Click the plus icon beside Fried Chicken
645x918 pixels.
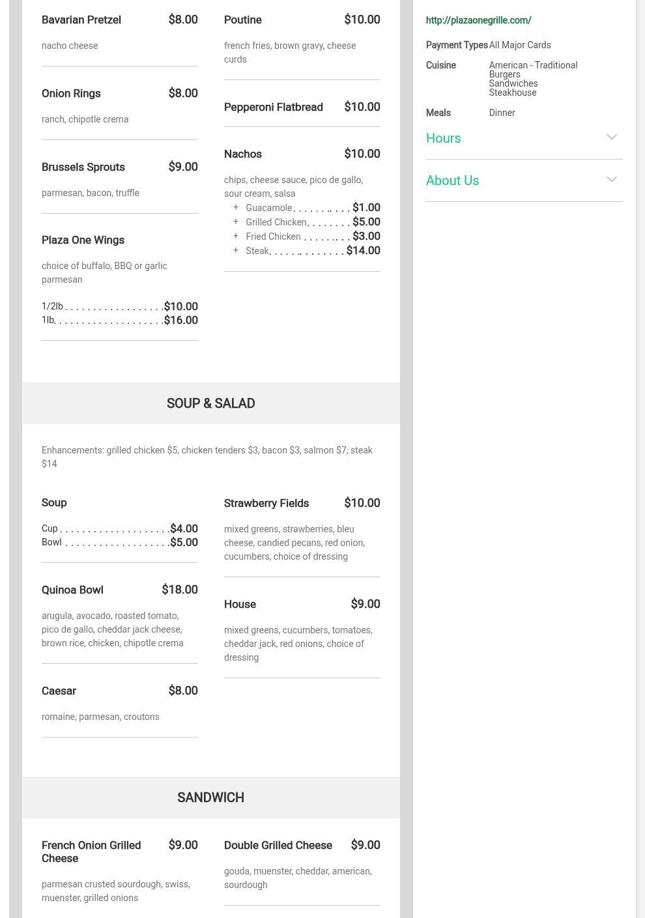[236, 236]
